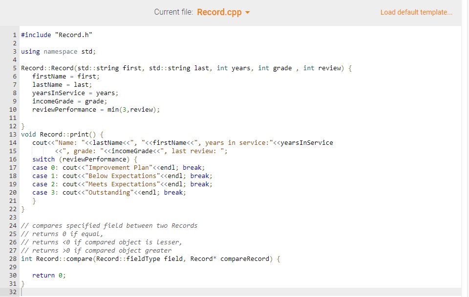Click the right-hand scrollbar track
Image resolution: width=469 pixels, height=297 pixels.
pyautogui.click(x=464, y=146)
